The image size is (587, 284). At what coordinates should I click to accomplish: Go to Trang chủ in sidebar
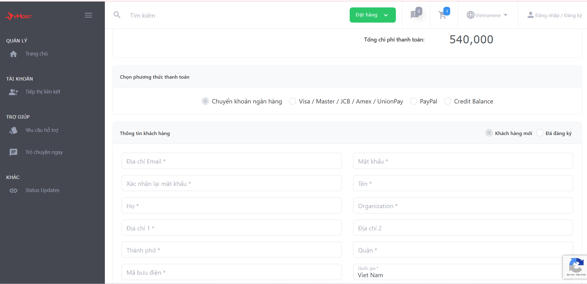point(36,54)
